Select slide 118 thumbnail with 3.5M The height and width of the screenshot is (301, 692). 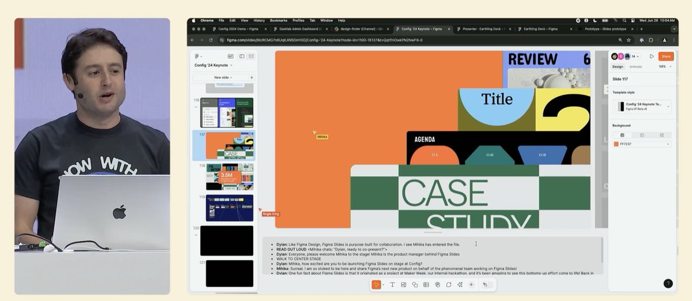230,177
